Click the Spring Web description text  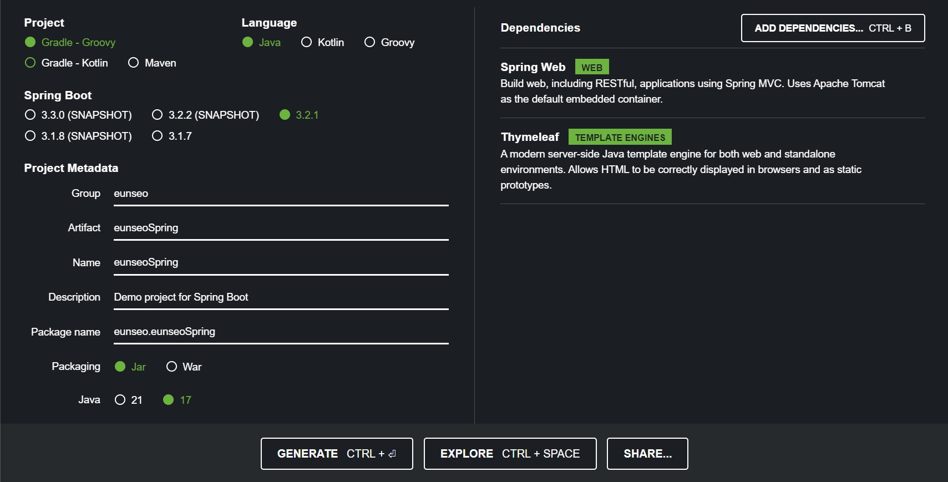point(692,91)
